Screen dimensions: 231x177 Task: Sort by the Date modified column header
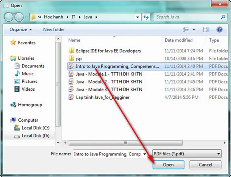[179, 40]
